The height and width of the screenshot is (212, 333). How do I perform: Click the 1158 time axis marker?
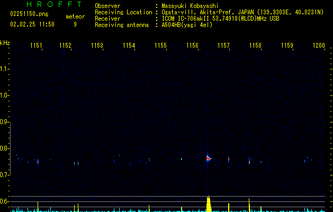point(255,46)
